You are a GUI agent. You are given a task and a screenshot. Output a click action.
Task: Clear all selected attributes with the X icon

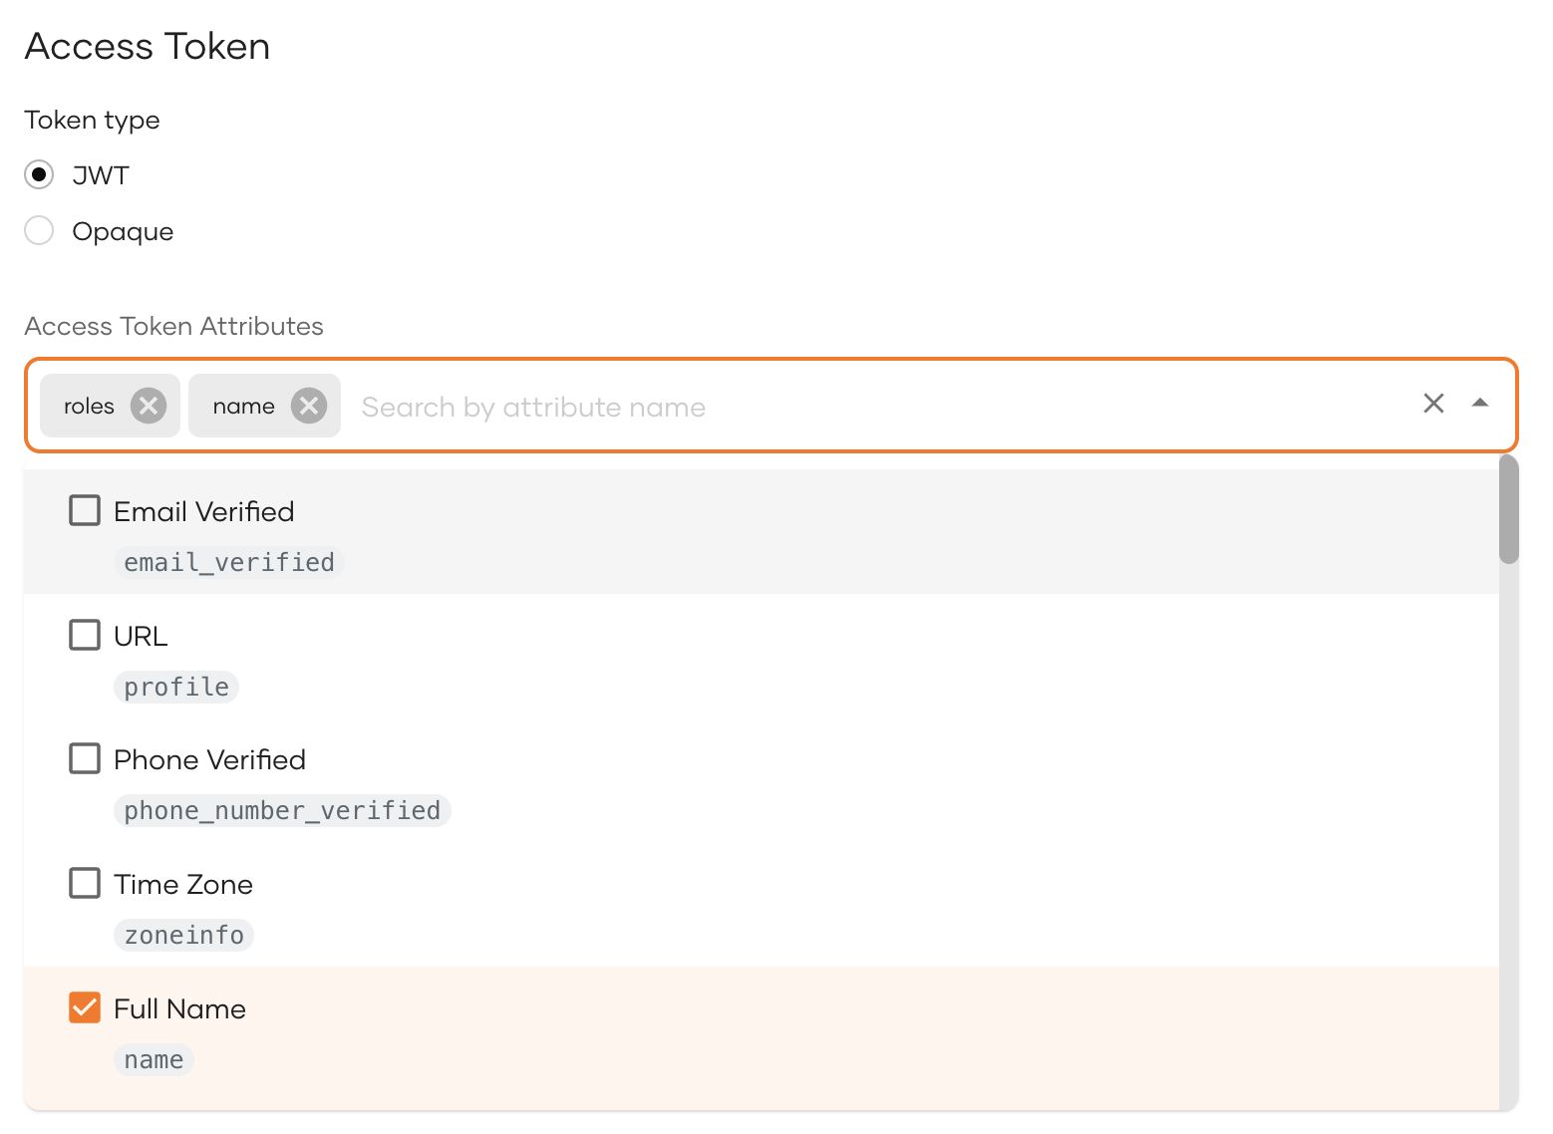pos(1433,404)
